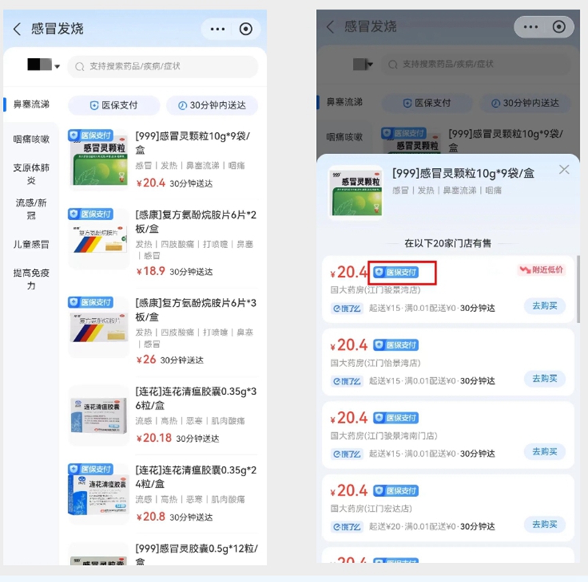Click the popup store list scrollbar
The width and height of the screenshot is (588, 582).
click(578, 288)
